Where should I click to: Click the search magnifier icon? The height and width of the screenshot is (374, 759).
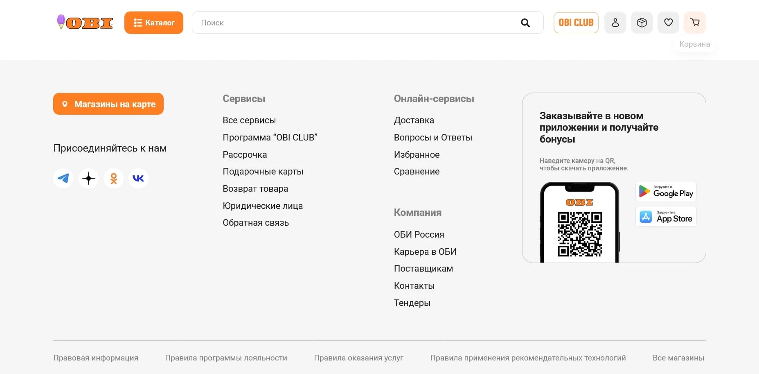click(x=525, y=23)
